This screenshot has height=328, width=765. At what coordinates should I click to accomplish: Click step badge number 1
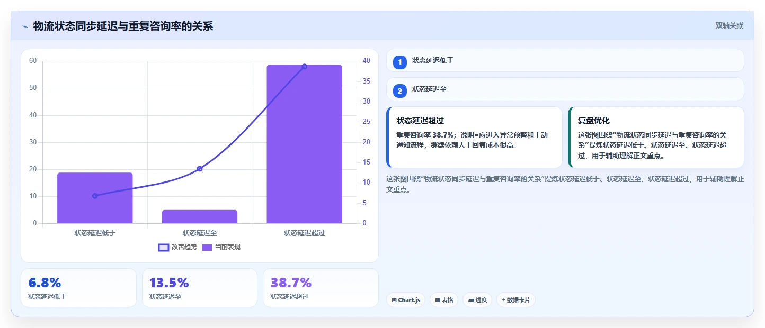point(400,62)
